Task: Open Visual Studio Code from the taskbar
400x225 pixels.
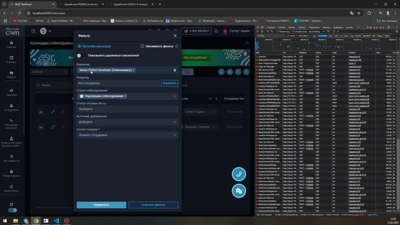Action: 56,221
